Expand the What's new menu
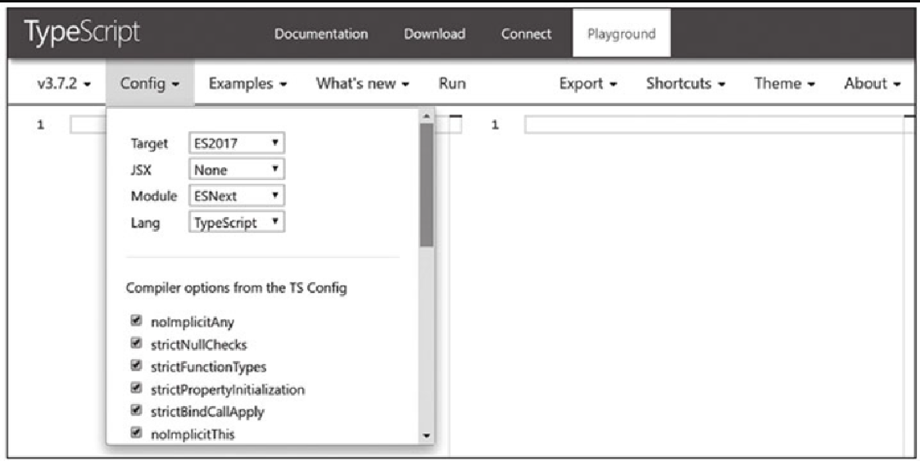The height and width of the screenshot is (461, 920). (x=363, y=84)
